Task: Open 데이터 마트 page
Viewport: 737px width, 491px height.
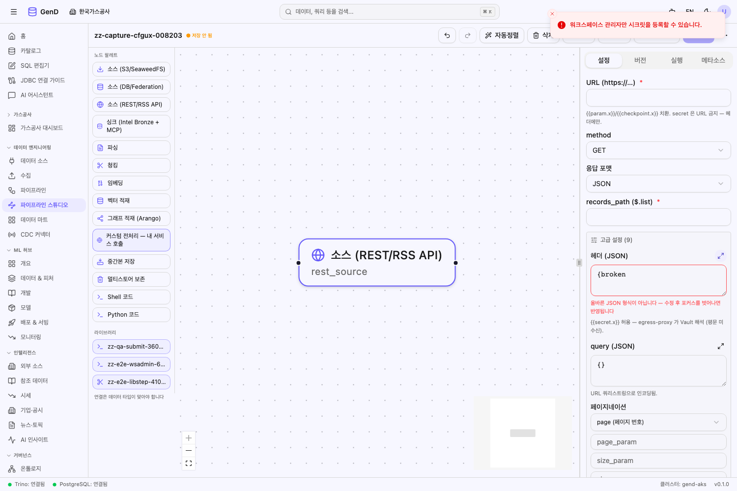Action: pos(44,220)
